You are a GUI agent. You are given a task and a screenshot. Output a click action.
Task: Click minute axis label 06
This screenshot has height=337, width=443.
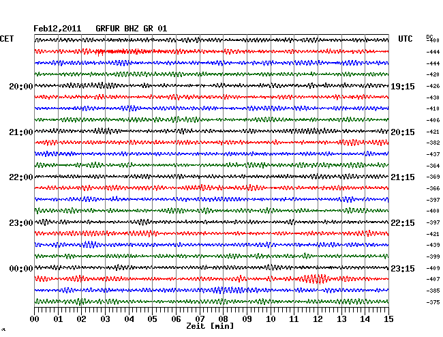tap(176, 319)
